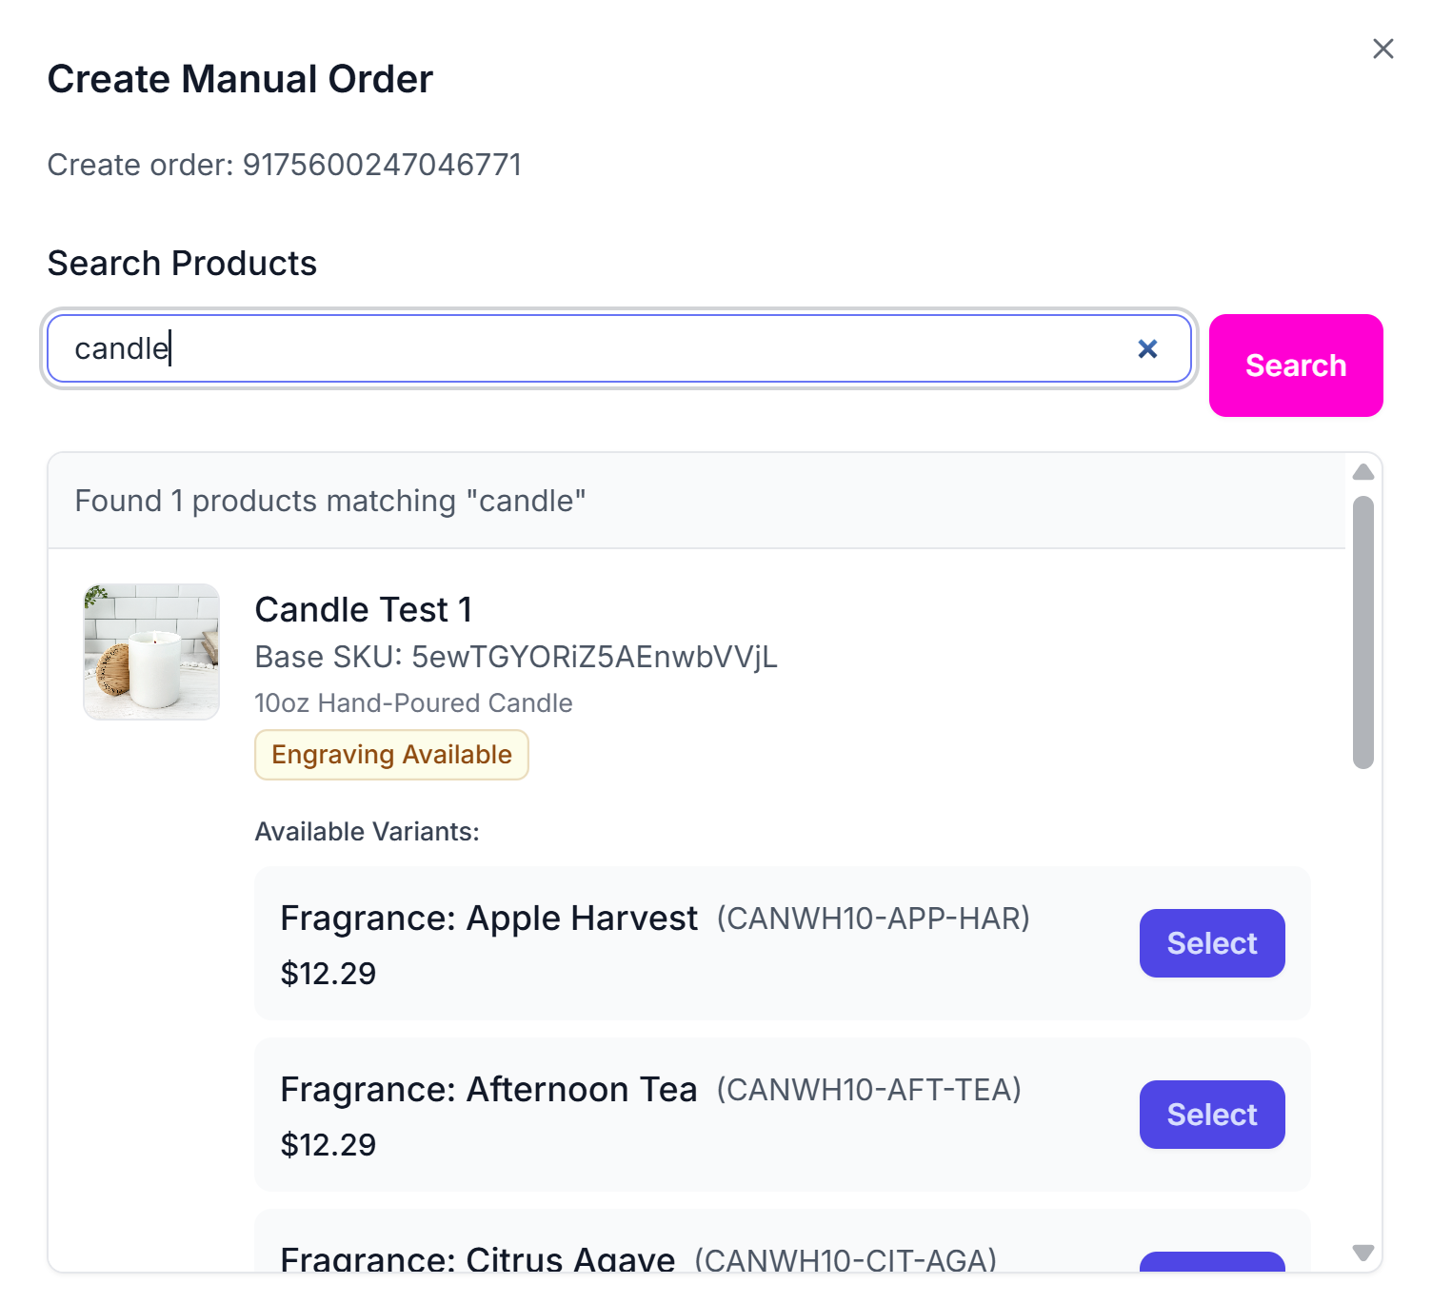Click the Base SKU text line

(x=516, y=657)
